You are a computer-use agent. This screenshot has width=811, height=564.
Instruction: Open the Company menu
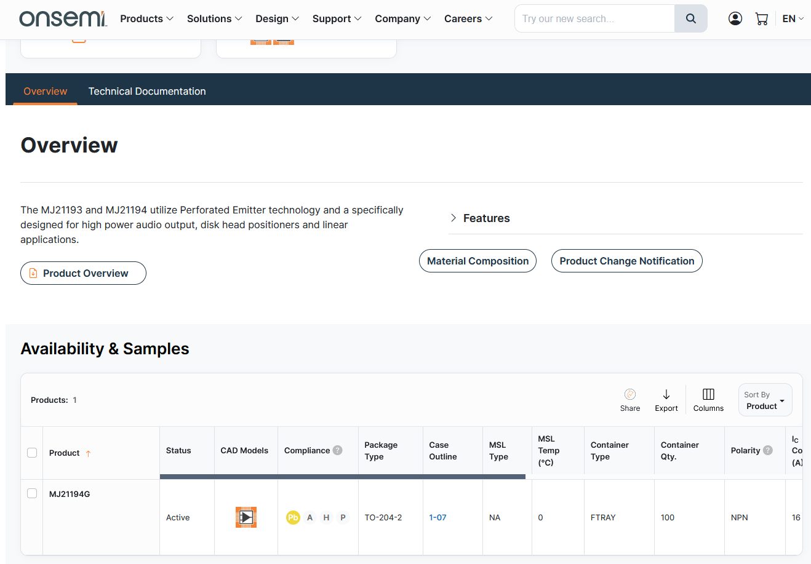coord(402,18)
